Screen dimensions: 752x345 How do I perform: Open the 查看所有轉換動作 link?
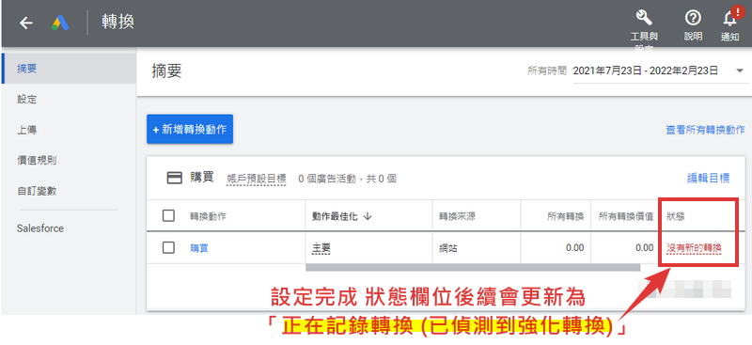tap(706, 130)
